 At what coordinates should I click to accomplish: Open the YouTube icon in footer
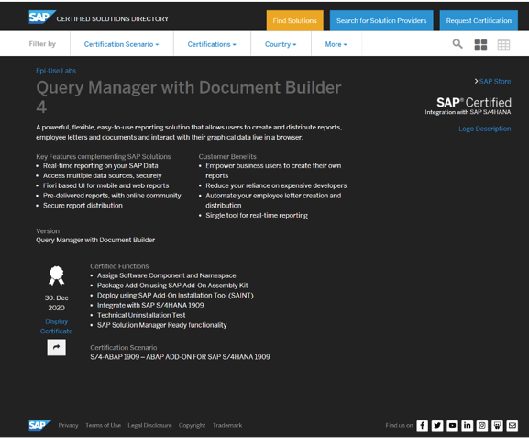click(452, 425)
